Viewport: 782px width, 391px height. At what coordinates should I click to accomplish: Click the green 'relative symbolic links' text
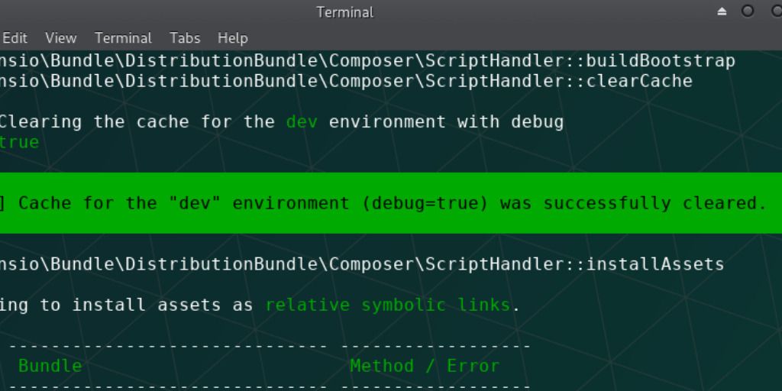tap(387, 305)
